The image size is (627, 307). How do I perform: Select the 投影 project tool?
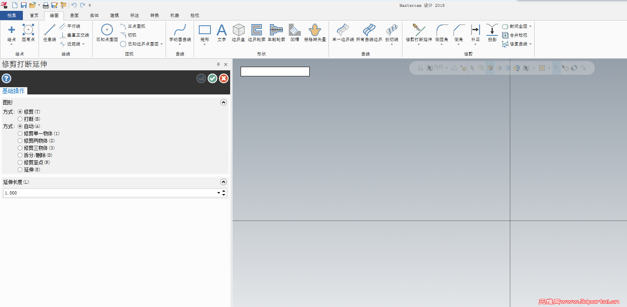[492, 33]
